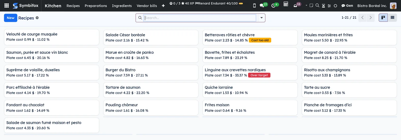Focus the recipe search field

(200, 18)
